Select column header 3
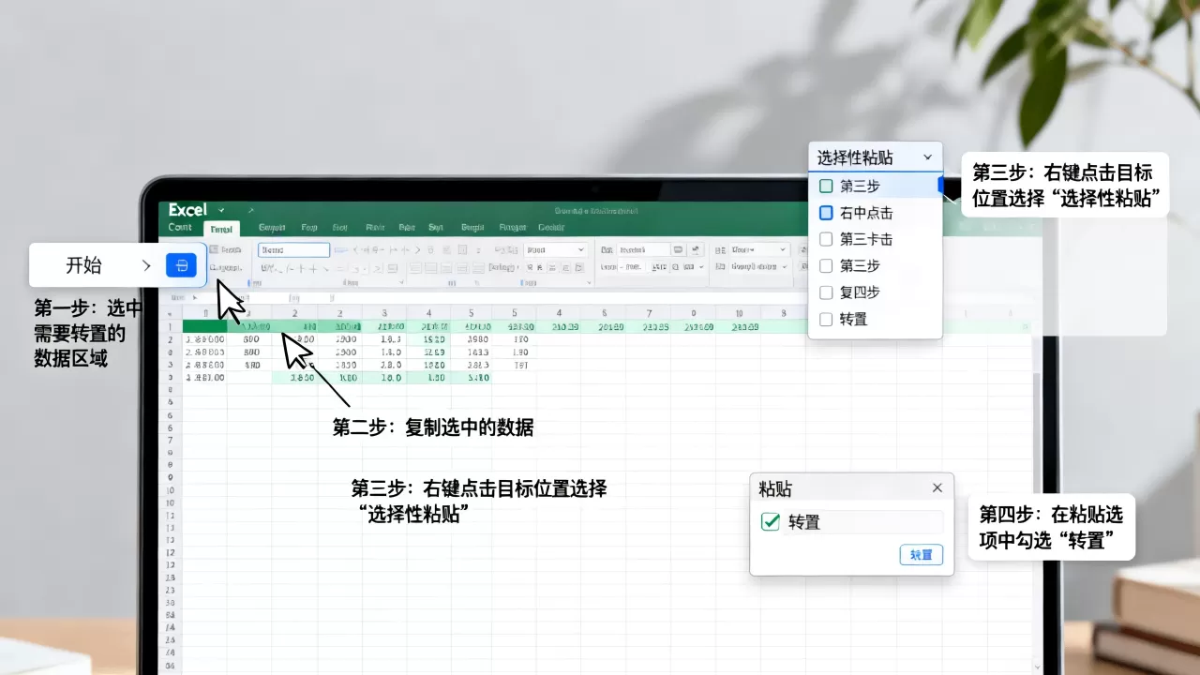The height and width of the screenshot is (675, 1200). coord(384,313)
